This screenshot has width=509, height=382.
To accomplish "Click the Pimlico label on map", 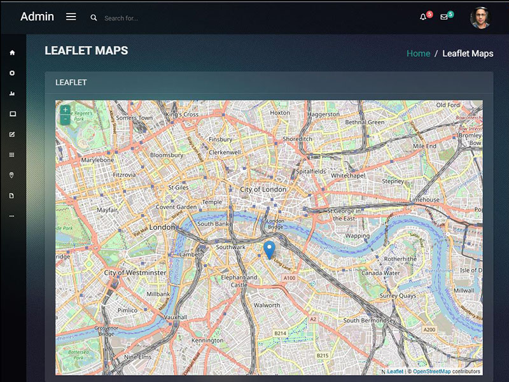I will click(127, 310).
